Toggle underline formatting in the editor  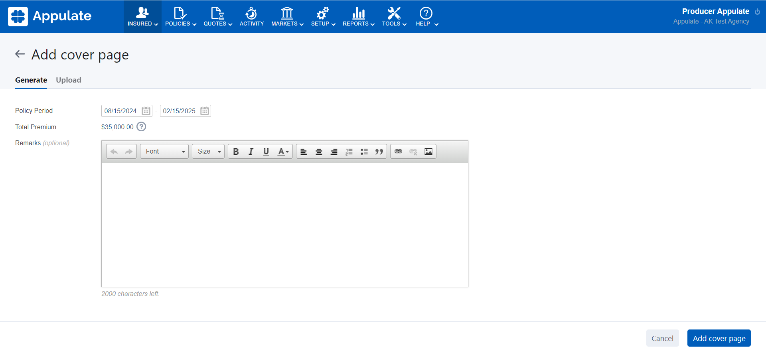pyautogui.click(x=266, y=152)
